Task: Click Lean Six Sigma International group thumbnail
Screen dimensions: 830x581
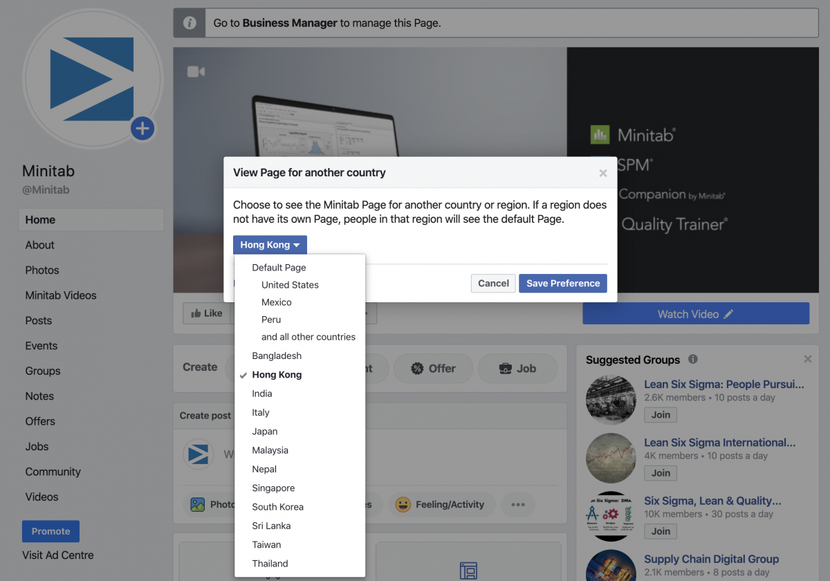Action: 611,458
